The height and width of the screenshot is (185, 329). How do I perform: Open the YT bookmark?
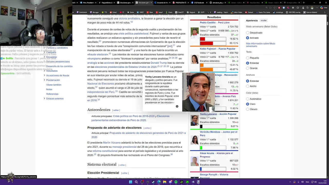[x=122, y=12]
